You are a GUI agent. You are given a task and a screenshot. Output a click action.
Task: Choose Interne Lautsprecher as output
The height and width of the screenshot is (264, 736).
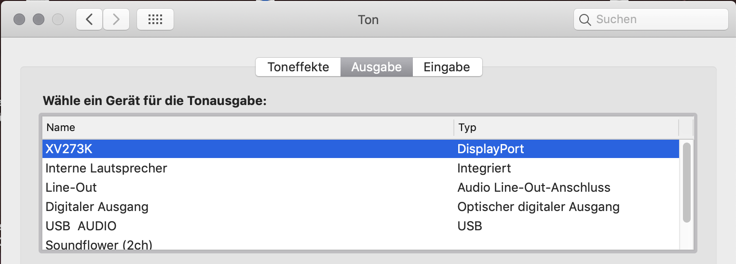coord(361,168)
